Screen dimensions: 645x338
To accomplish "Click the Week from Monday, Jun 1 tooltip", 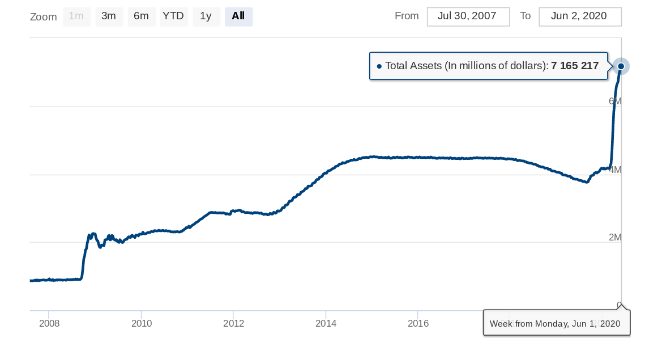I will (x=556, y=323).
